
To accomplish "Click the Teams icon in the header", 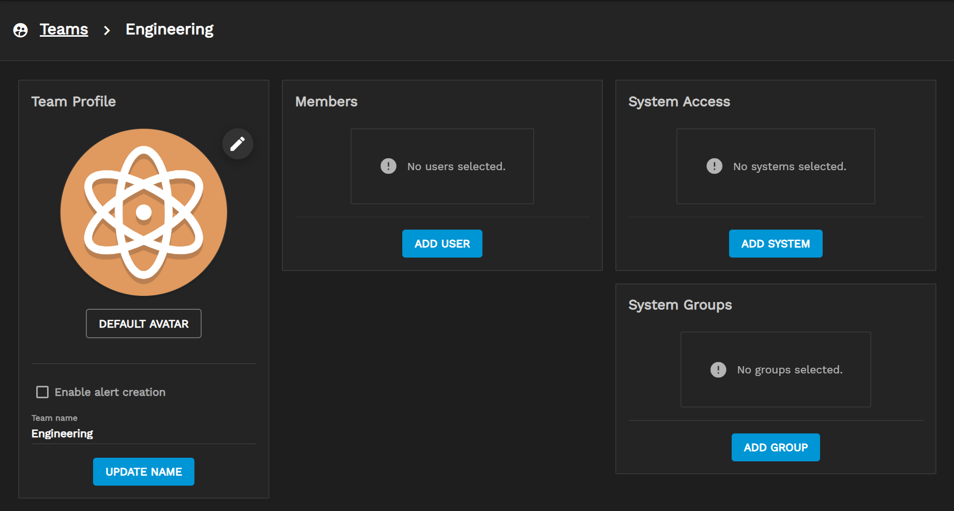I will tap(21, 30).
